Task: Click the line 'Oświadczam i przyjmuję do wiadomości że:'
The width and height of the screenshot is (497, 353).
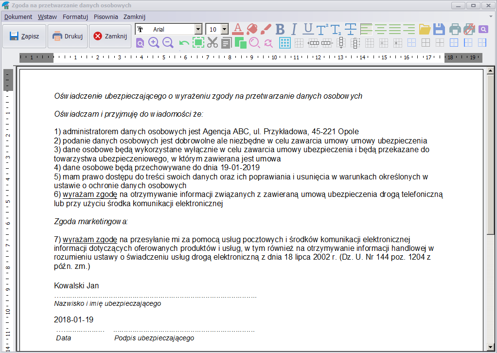Action: tap(129, 114)
